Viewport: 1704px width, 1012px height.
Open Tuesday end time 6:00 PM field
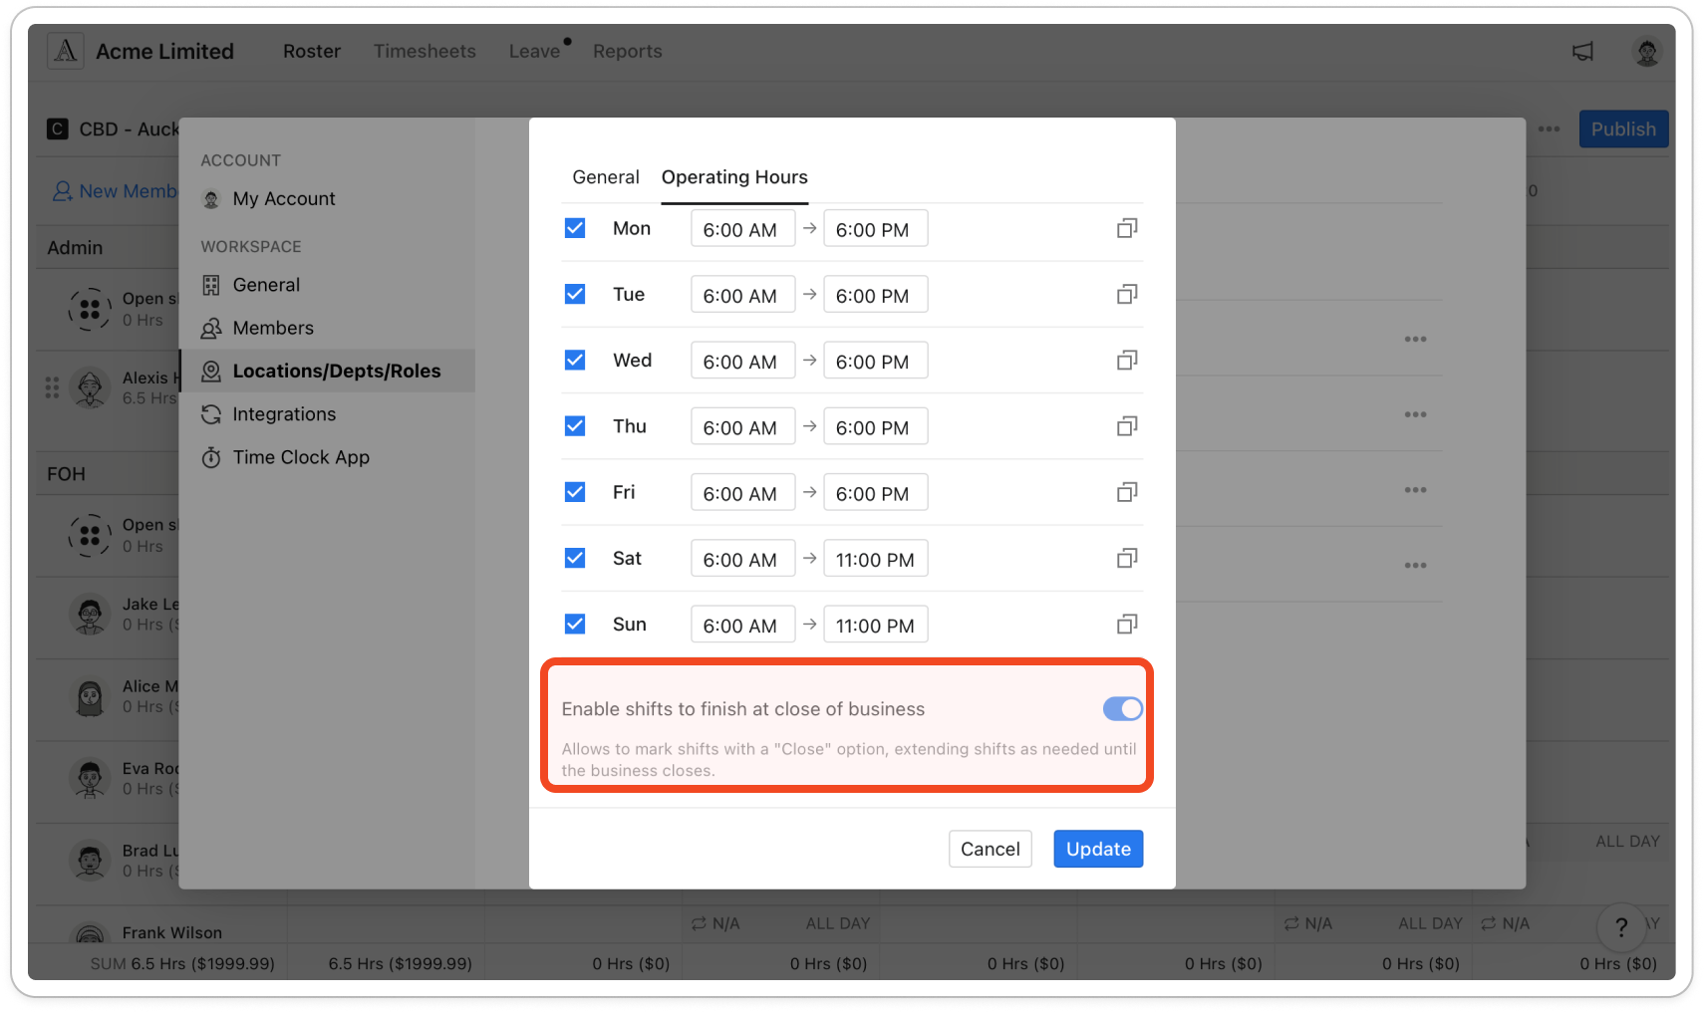pyautogui.click(x=875, y=294)
